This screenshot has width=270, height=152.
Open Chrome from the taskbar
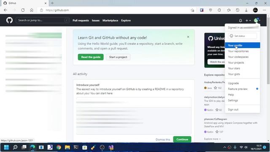[59, 147]
